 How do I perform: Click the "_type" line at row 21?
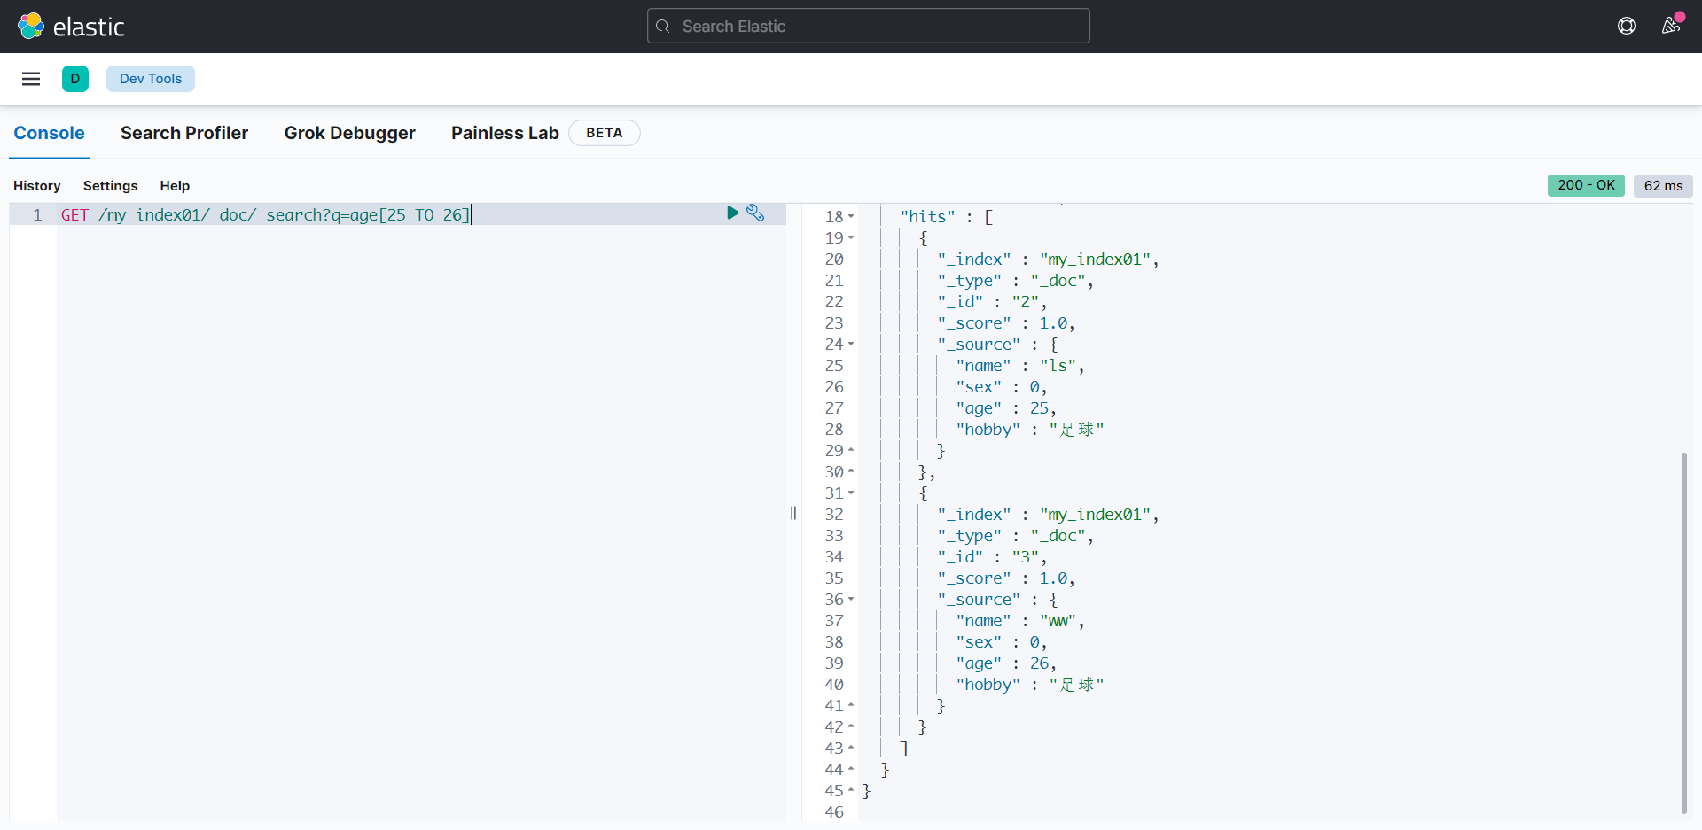1015,281
